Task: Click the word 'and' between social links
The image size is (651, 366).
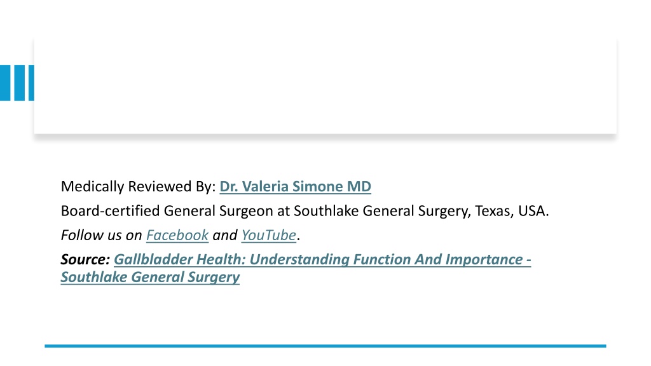Action: (x=224, y=235)
